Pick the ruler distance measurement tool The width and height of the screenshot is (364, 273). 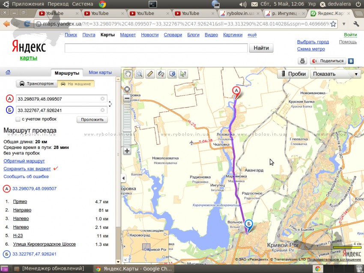(150, 74)
